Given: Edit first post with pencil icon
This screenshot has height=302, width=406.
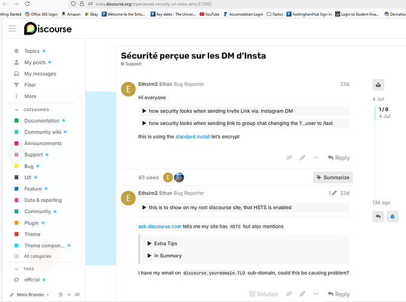Looking at the screenshot, I should tap(303, 158).
